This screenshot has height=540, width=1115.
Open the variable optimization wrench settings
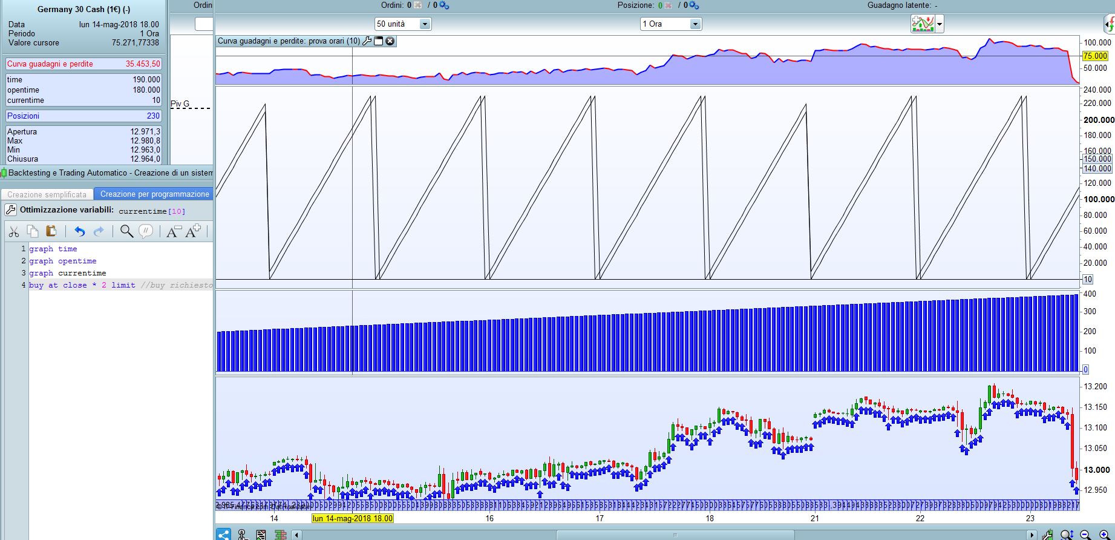[x=10, y=210]
